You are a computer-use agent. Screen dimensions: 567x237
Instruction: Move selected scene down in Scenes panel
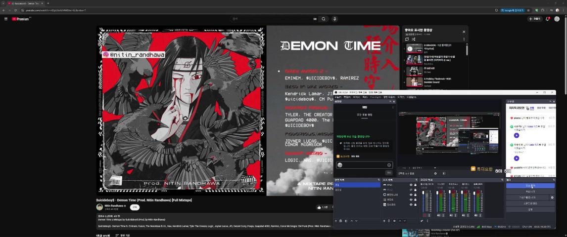pos(356,221)
